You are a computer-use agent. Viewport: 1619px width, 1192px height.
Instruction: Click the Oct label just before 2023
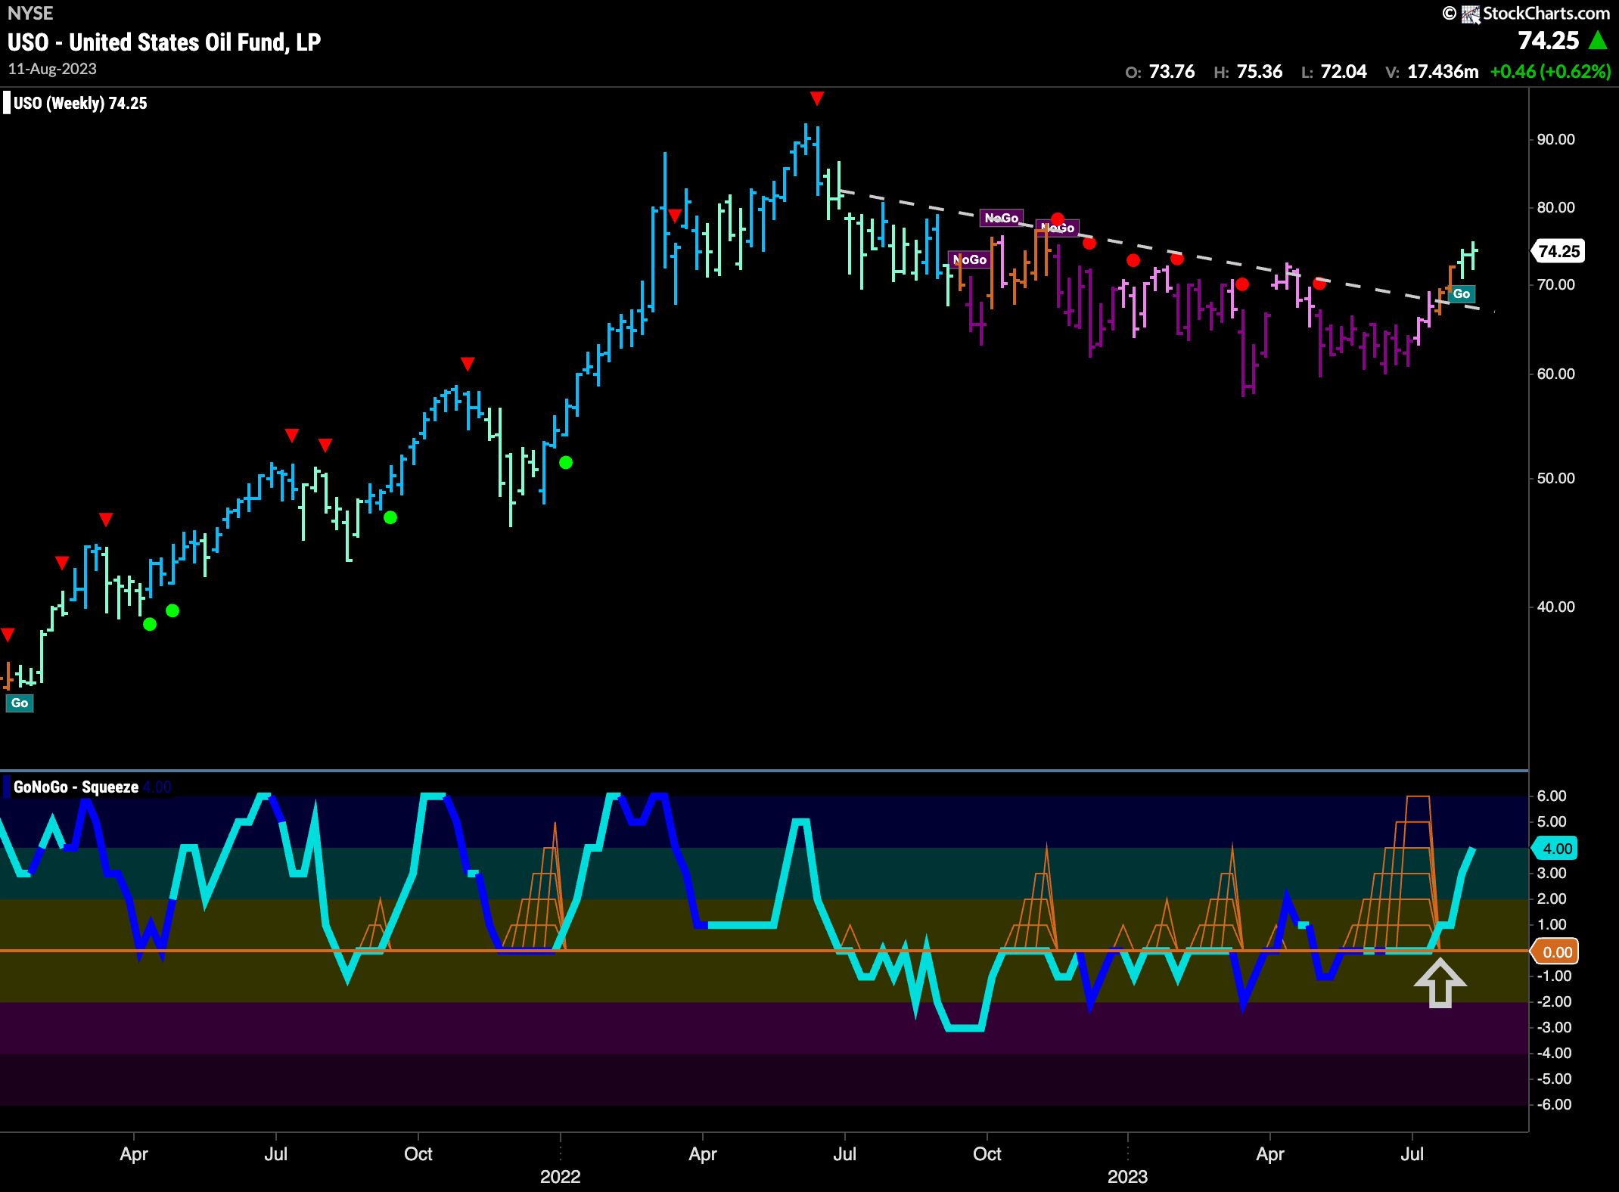[x=987, y=1154]
